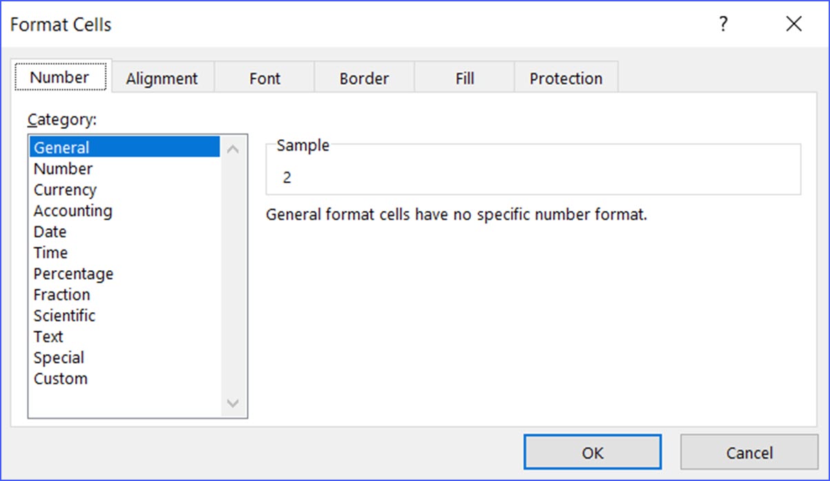Confirm with the OK button
Screen dimensions: 830x481
pos(592,452)
